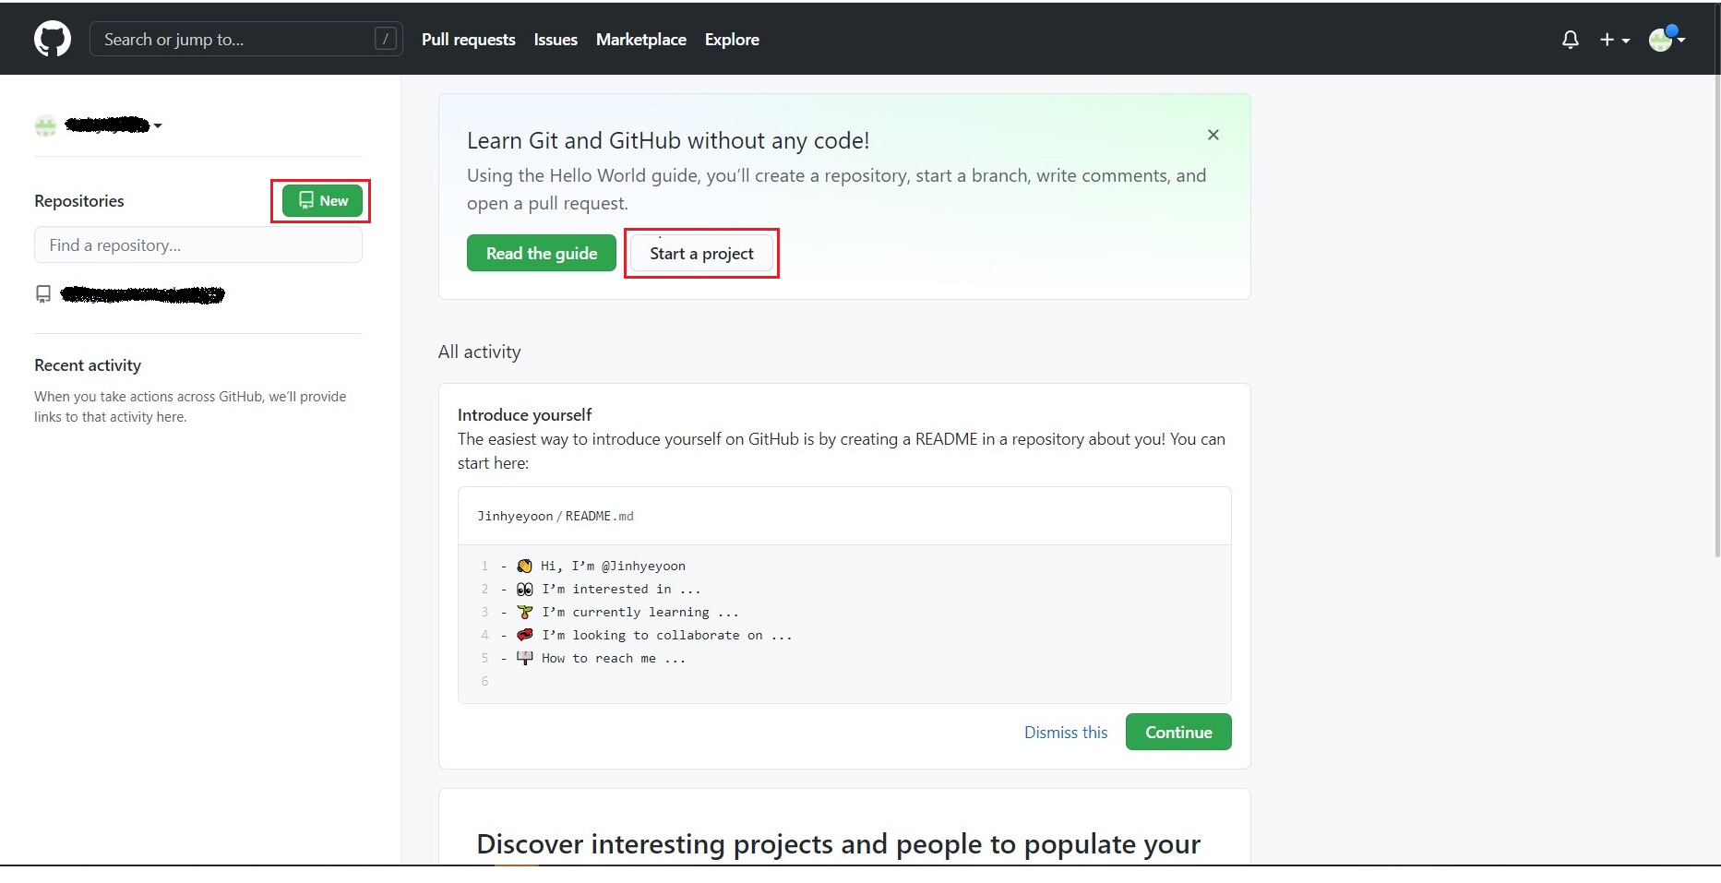This screenshot has width=1721, height=883.
Task: Focus the Find a repository field
Action: [x=198, y=245]
